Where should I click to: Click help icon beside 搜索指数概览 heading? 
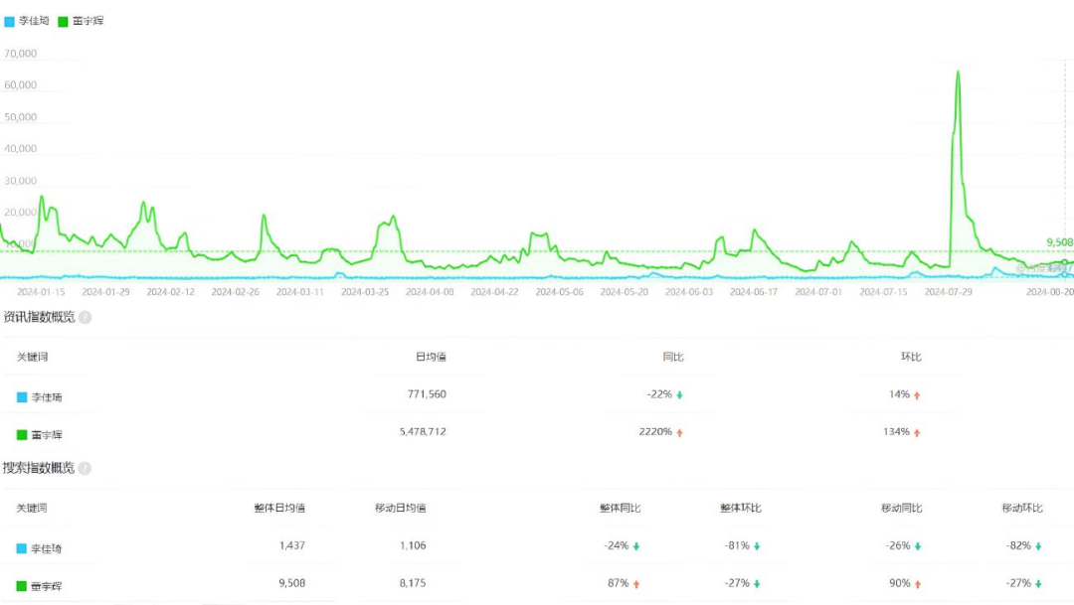tap(86, 469)
